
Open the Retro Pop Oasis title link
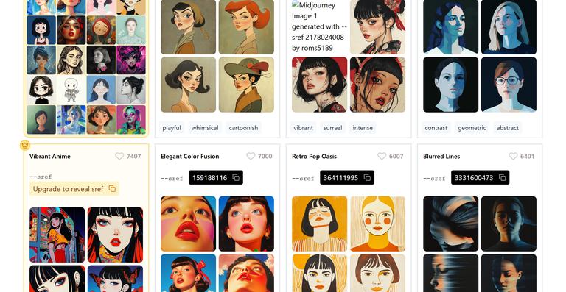tap(314, 156)
